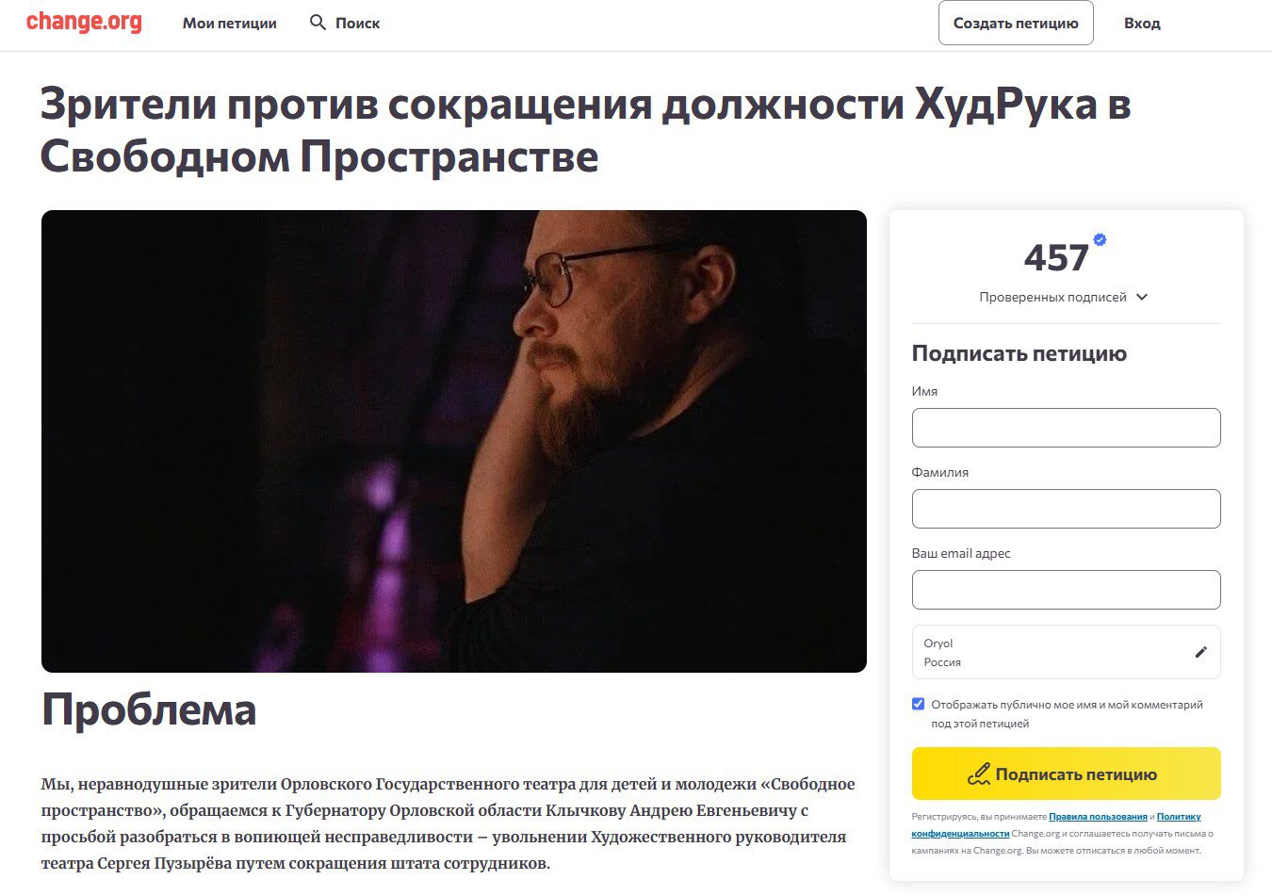Click the search magnifier icon
Screen dimensions: 1272x896
click(x=318, y=23)
